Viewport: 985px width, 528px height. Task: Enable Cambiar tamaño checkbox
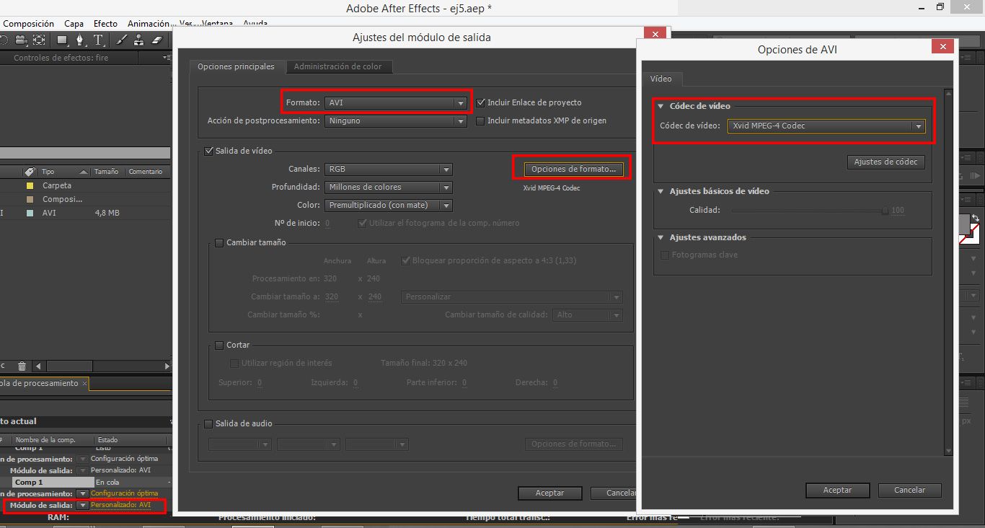(x=220, y=242)
